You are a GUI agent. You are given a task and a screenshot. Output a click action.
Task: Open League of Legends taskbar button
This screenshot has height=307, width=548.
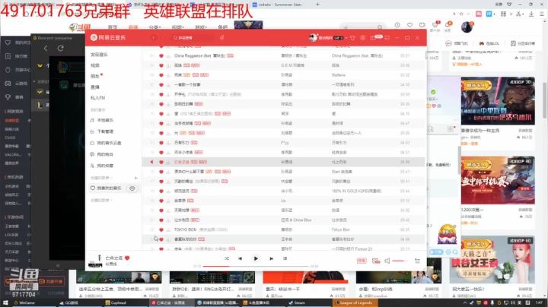pos(354,302)
